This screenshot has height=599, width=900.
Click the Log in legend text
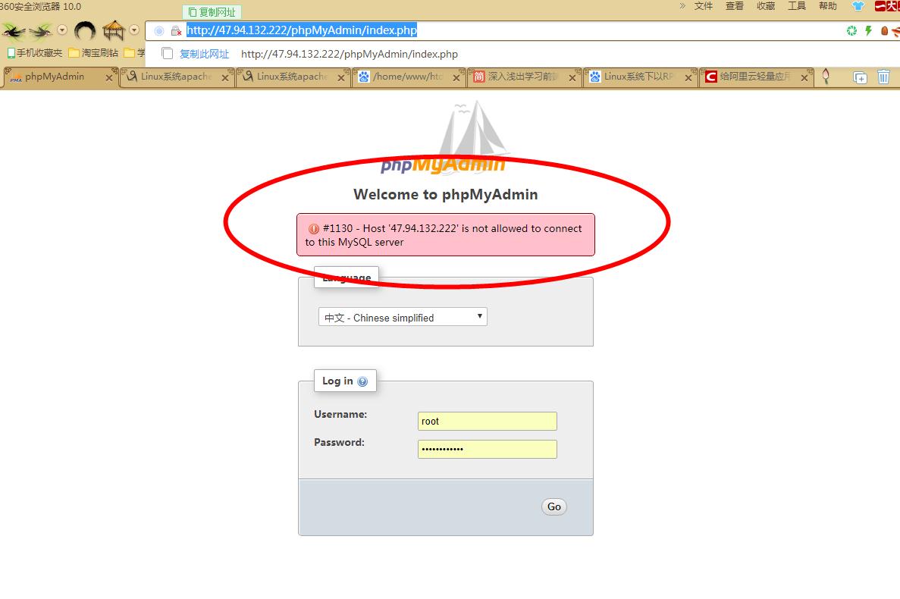pos(337,381)
